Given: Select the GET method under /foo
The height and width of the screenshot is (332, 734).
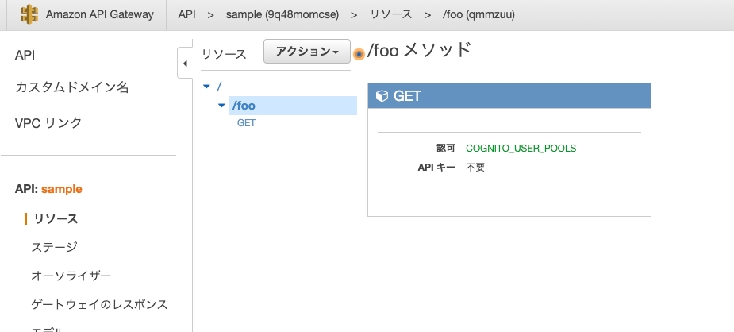Looking at the screenshot, I should (x=246, y=123).
